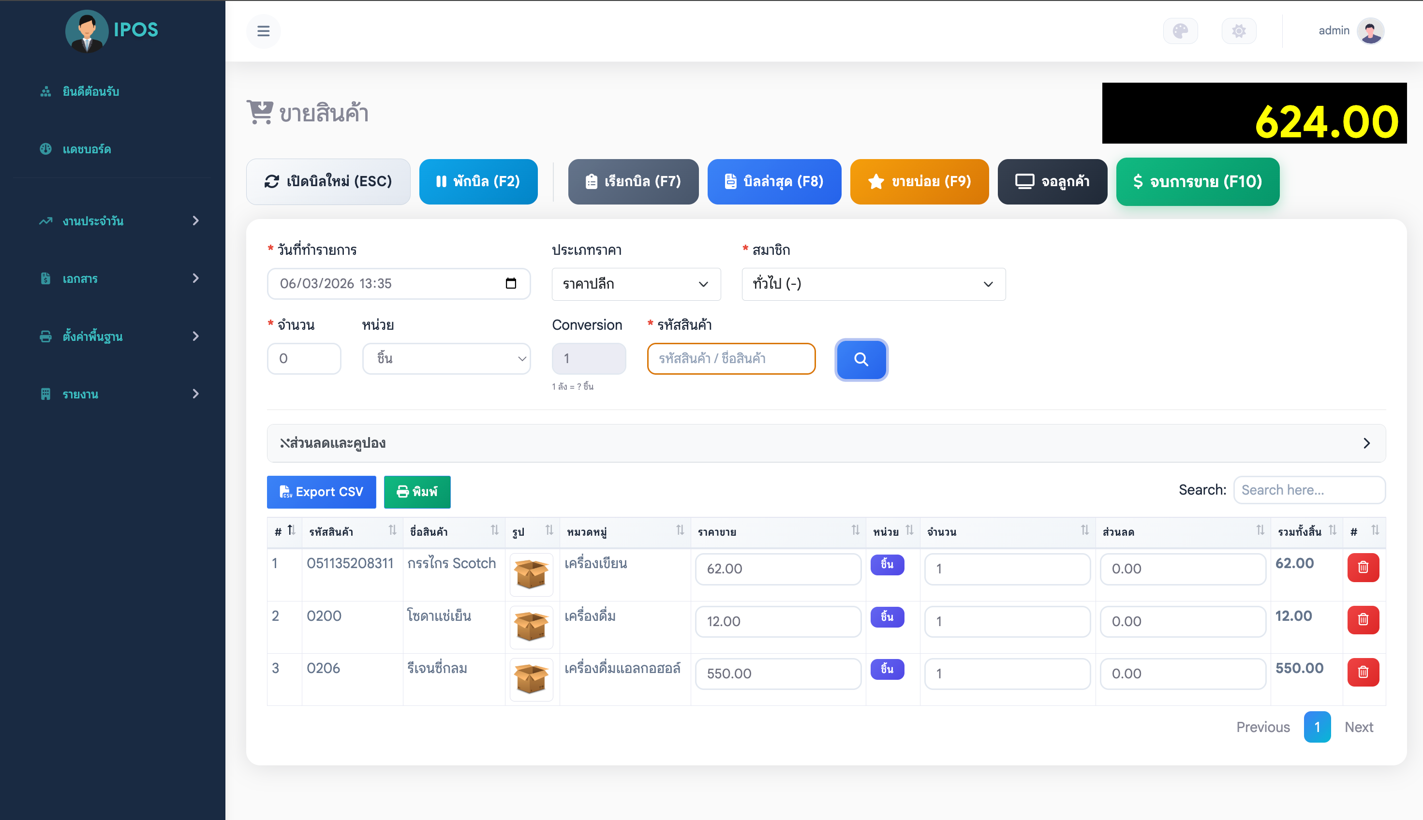Click the โซดาแช่เย็น product box thumbnail
The image size is (1423, 820).
pyautogui.click(x=531, y=627)
